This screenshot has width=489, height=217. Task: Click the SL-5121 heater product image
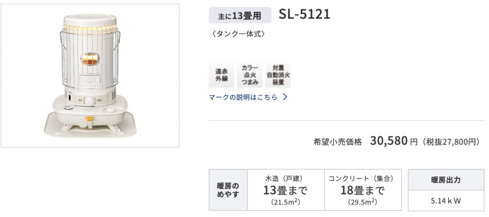[90, 76]
